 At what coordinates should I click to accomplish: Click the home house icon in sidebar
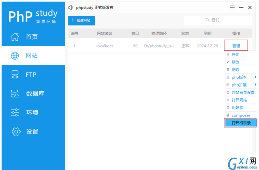(15, 37)
